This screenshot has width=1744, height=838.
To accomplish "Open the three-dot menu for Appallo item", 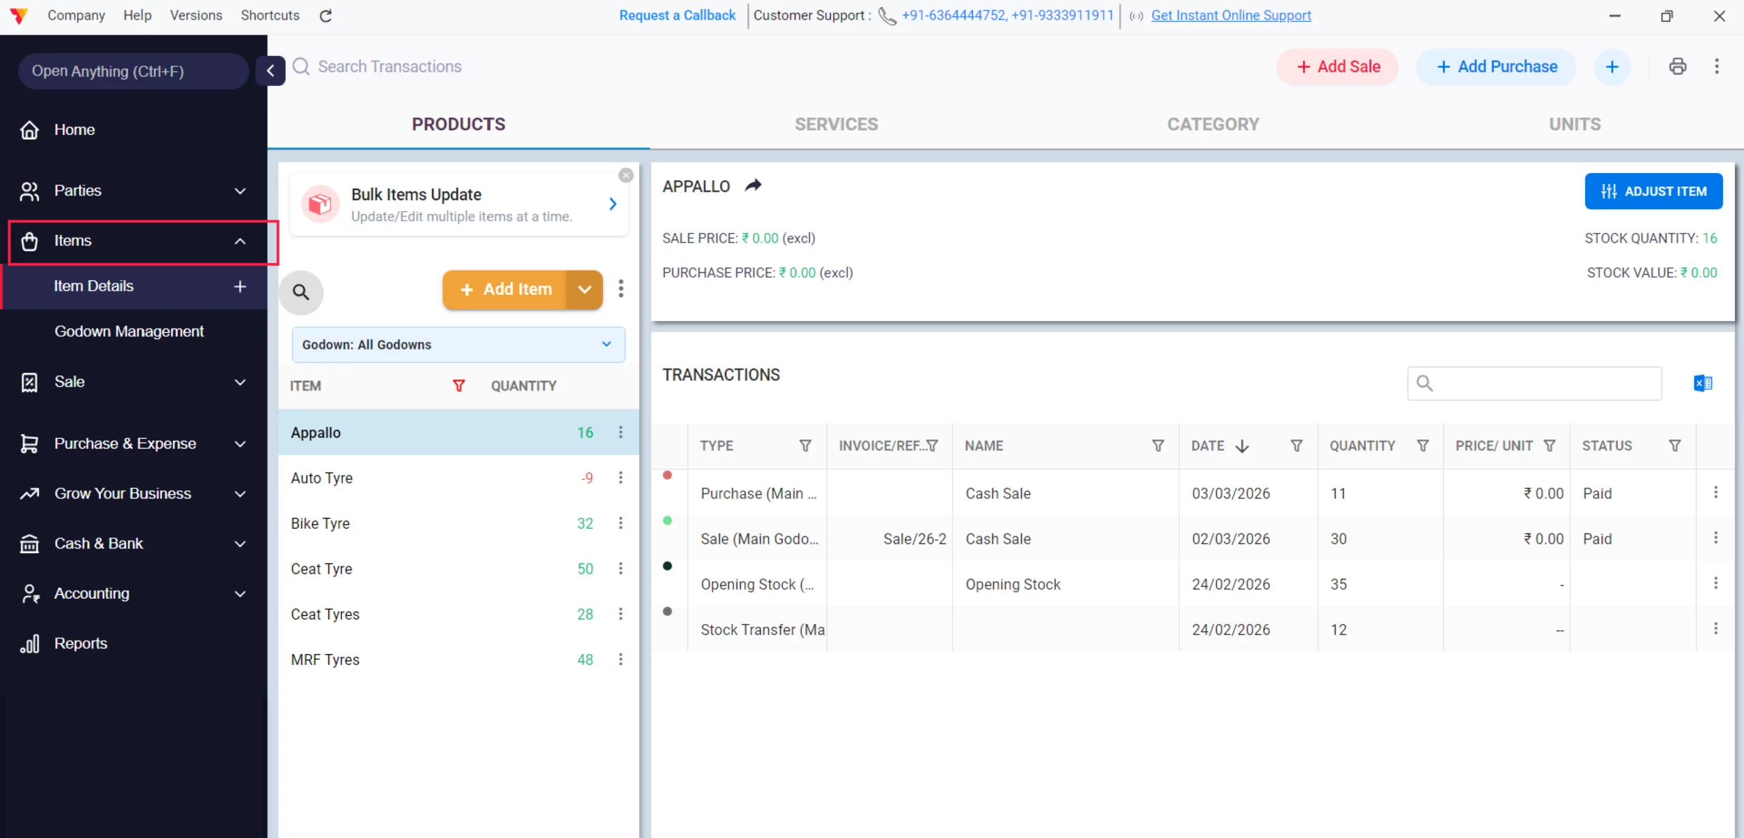I will click(x=621, y=432).
